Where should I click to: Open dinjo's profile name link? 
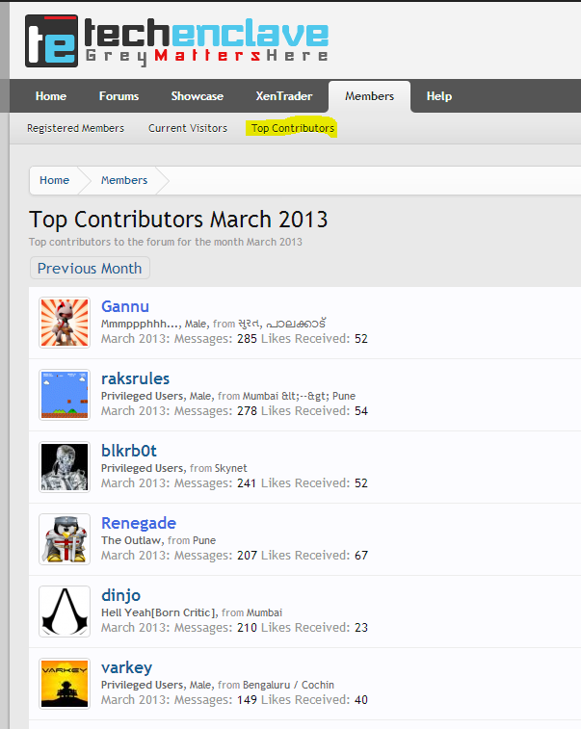[x=121, y=595]
